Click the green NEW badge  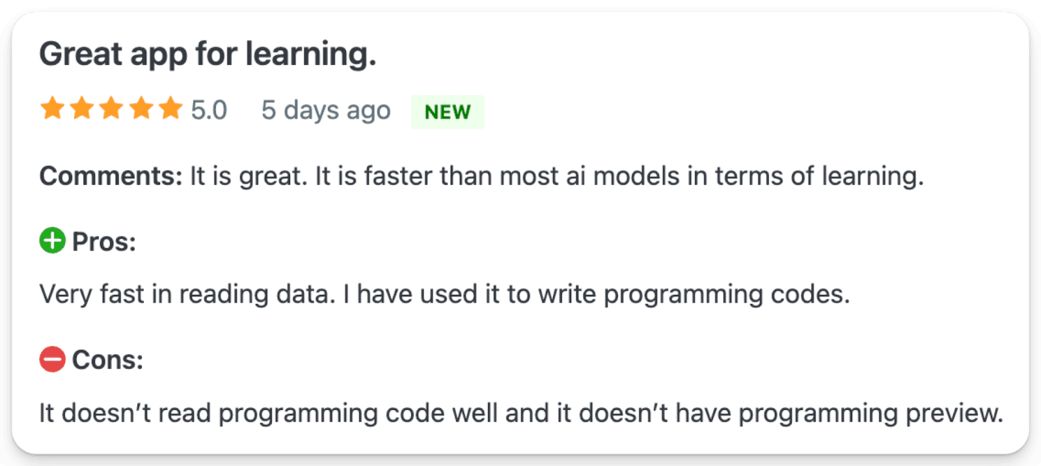point(448,112)
